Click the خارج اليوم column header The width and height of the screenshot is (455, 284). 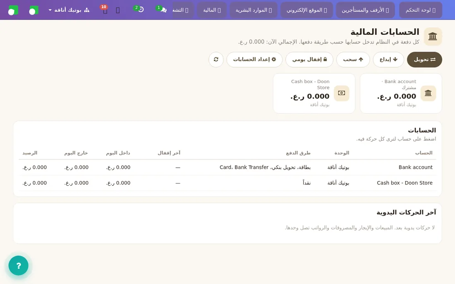click(76, 153)
